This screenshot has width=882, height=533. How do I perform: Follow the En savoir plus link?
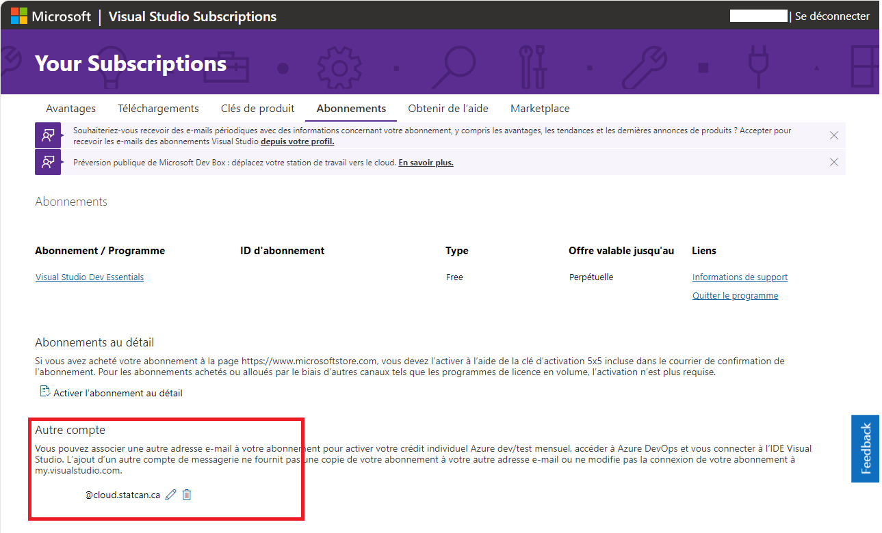[x=426, y=162]
